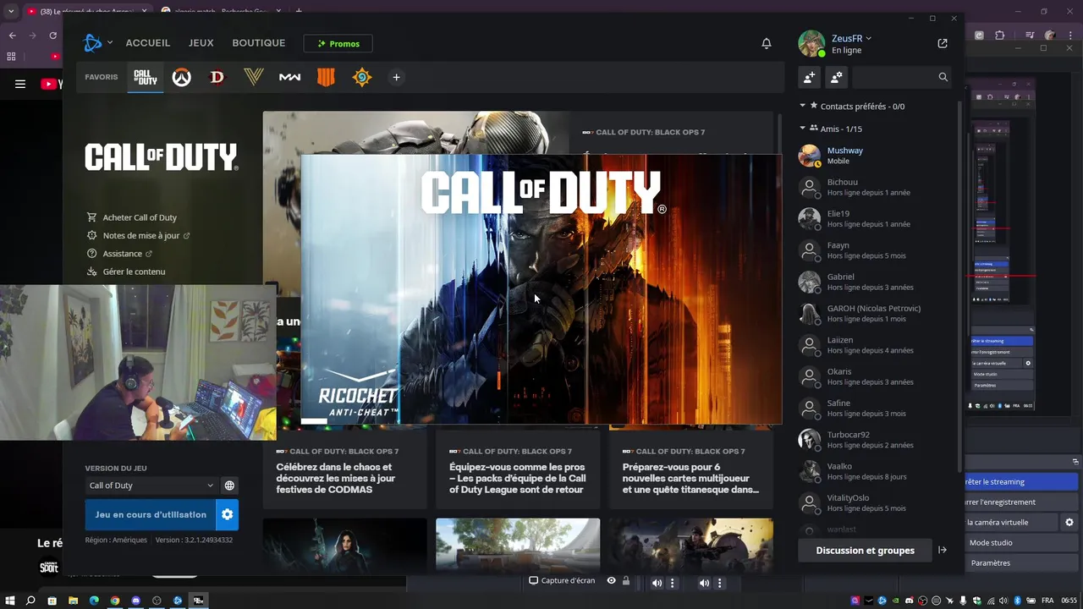This screenshot has width=1083, height=609.
Task: Select the Vanguard V favorite icon
Action: coord(254,77)
